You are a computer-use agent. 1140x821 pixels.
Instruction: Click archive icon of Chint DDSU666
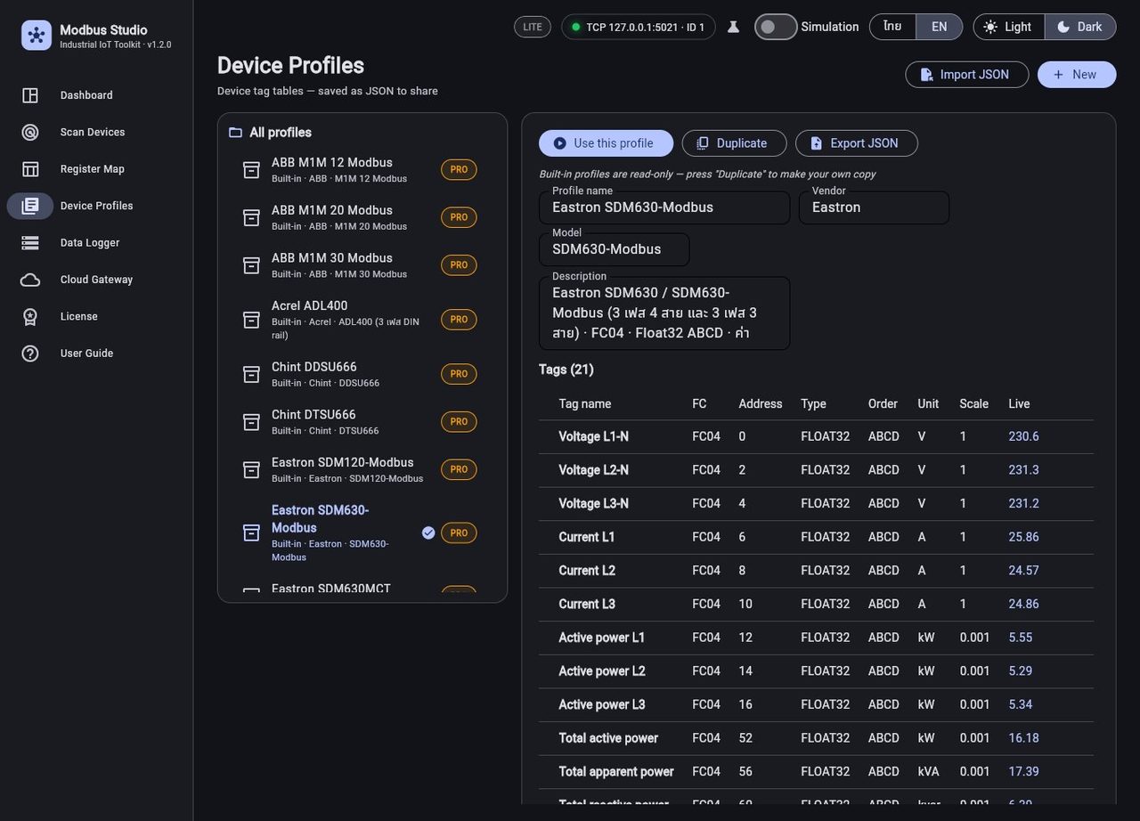252,374
